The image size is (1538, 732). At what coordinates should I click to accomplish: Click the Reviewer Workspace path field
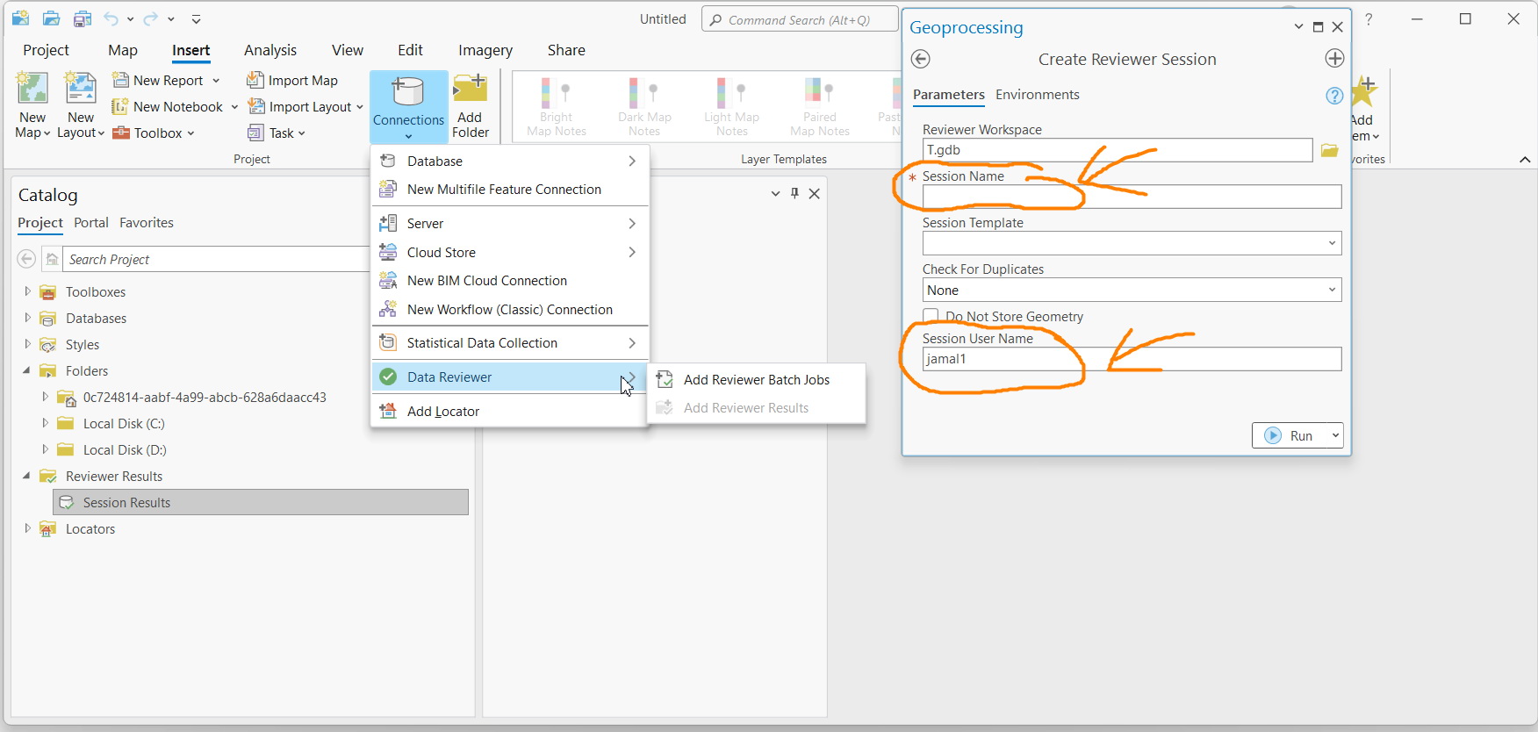click(1118, 150)
